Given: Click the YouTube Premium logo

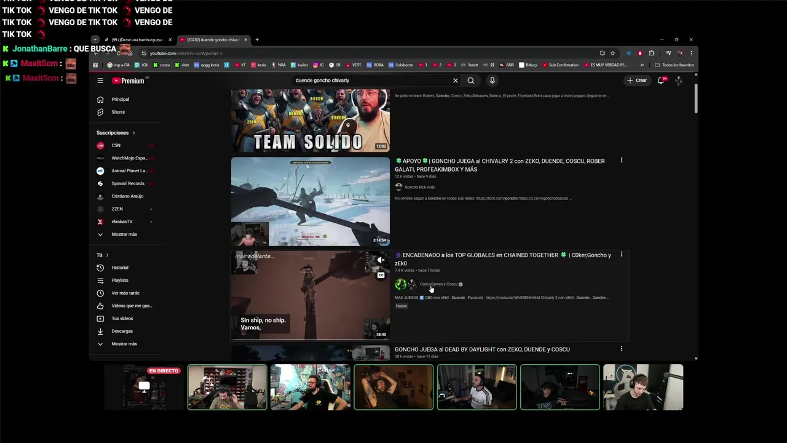Looking at the screenshot, I should click(x=129, y=81).
